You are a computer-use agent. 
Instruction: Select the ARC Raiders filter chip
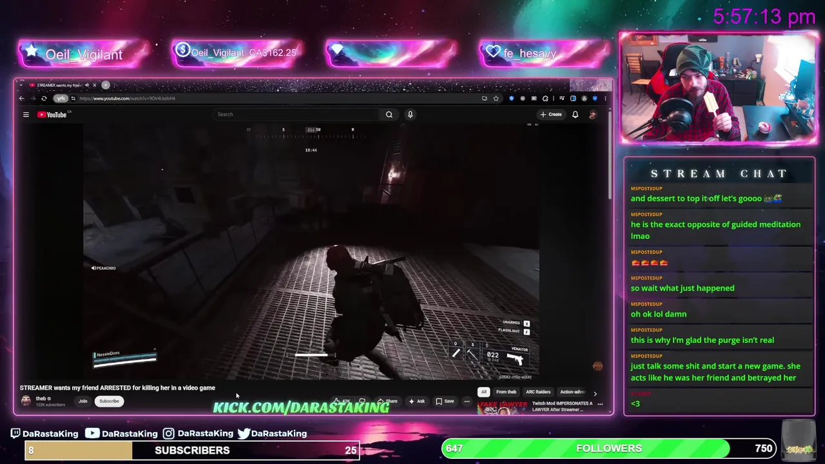(538, 392)
